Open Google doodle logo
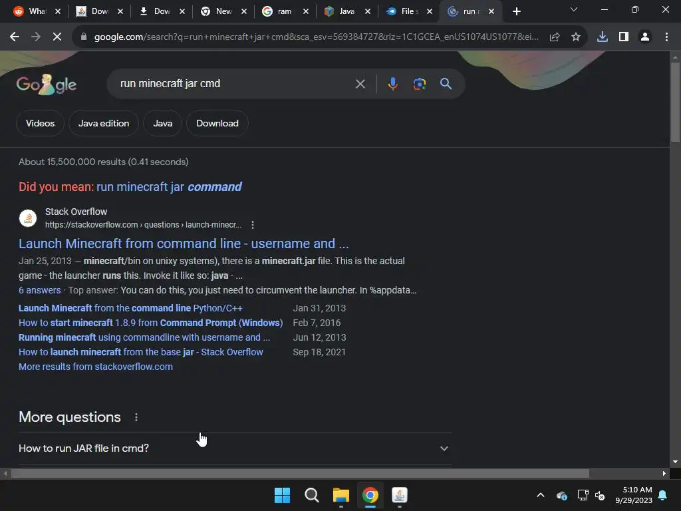 click(47, 85)
